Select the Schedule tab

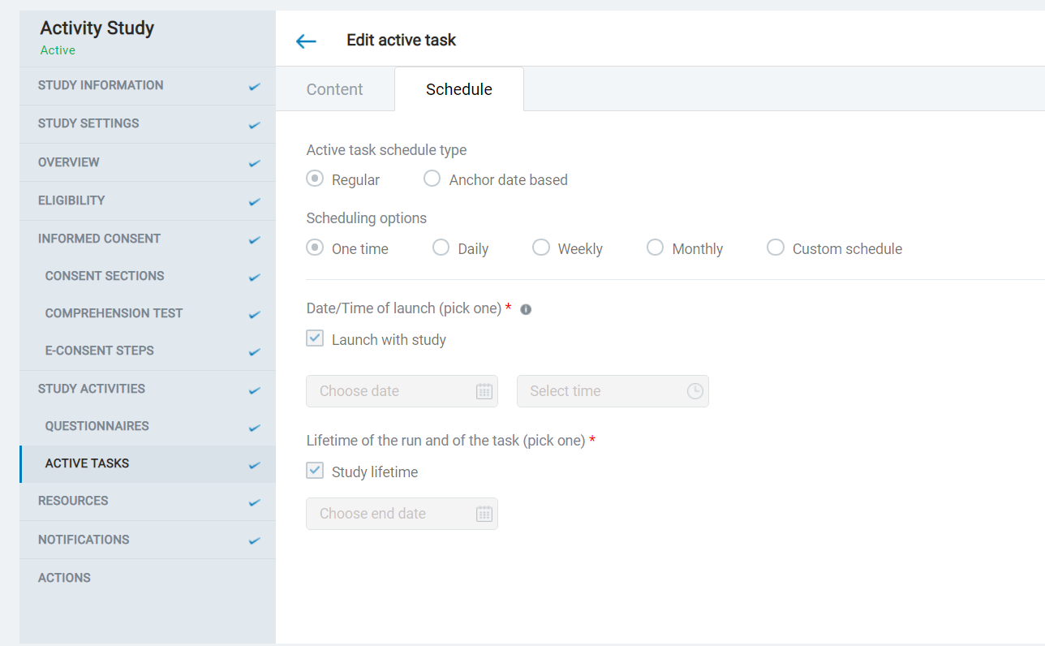coord(458,89)
